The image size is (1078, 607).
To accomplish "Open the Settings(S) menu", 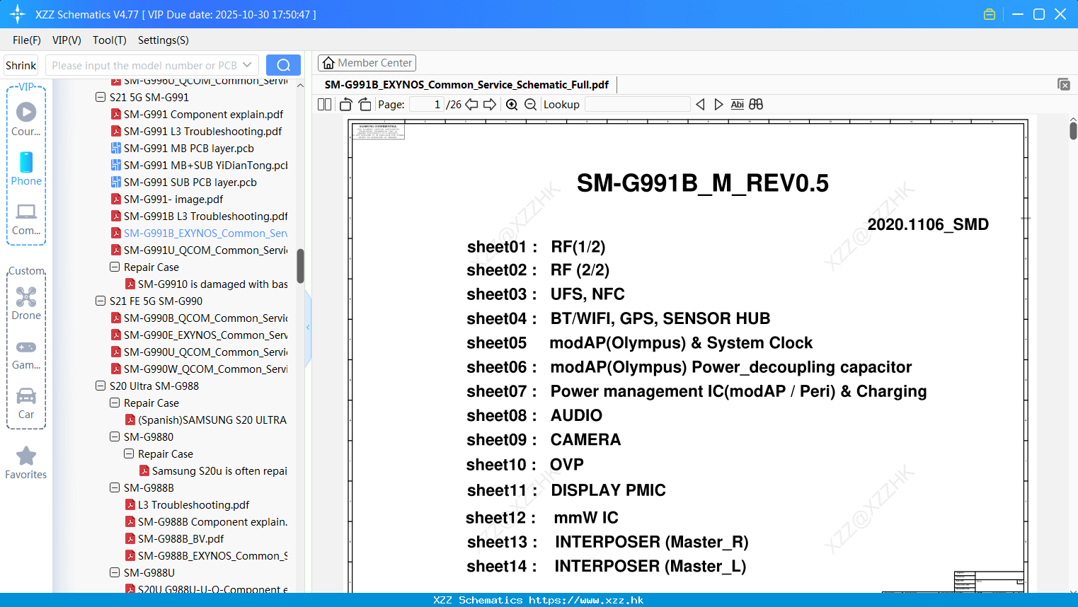I will [x=164, y=40].
